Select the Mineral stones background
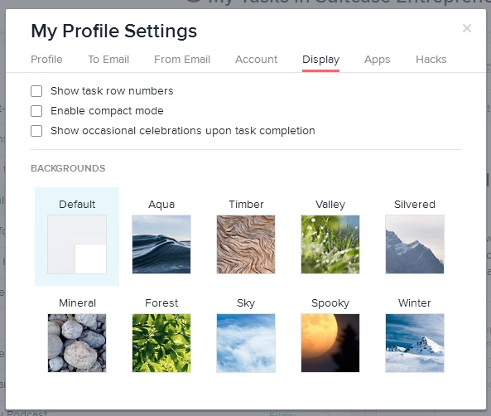 coord(77,343)
